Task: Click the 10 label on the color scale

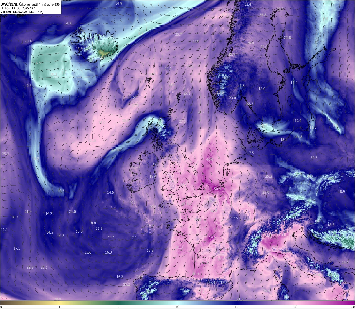Action: click(x=177, y=307)
